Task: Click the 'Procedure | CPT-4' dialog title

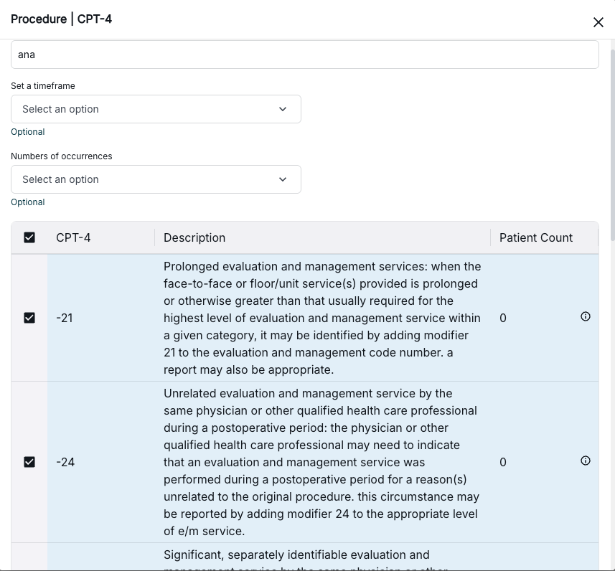Action: click(61, 19)
